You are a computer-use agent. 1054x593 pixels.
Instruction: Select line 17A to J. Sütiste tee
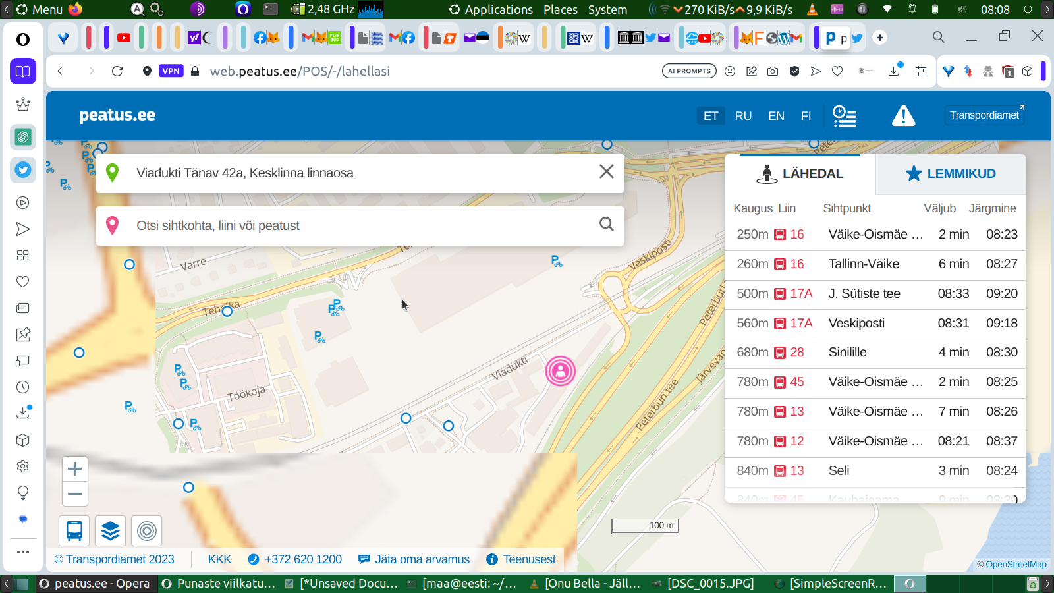(875, 294)
